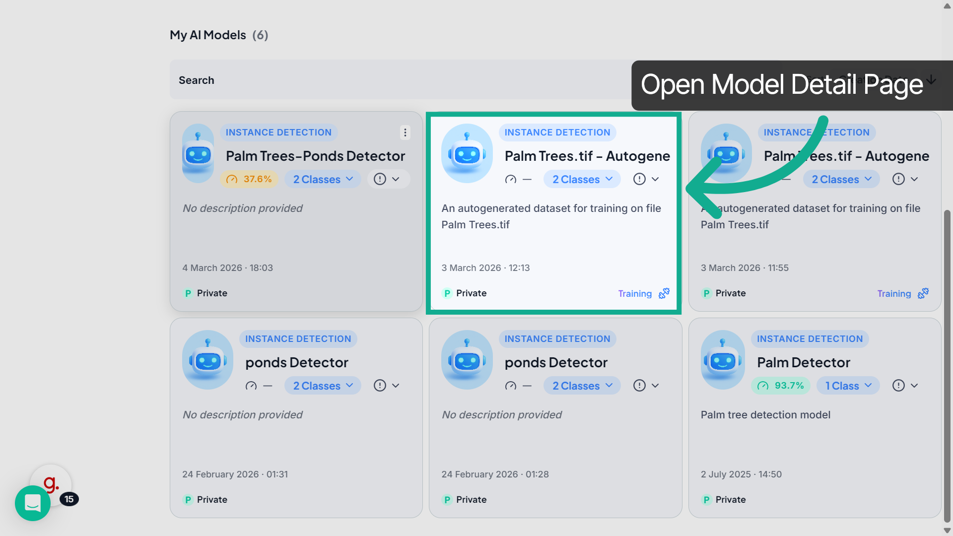The height and width of the screenshot is (536, 953).
Task: Click the vertical scrollbar thumb
Action: (947, 366)
